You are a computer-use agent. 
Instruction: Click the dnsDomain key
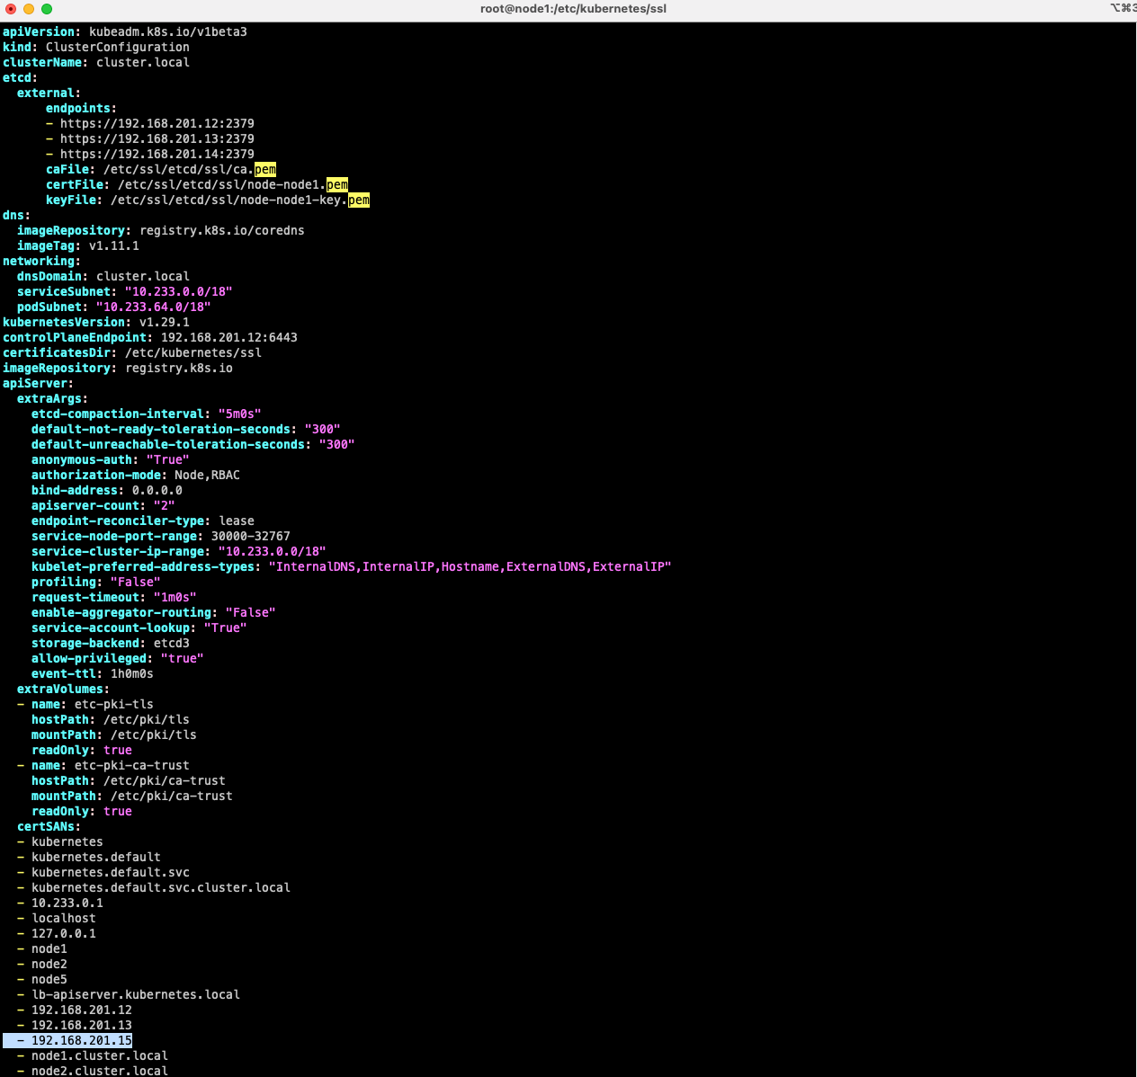[49, 276]
